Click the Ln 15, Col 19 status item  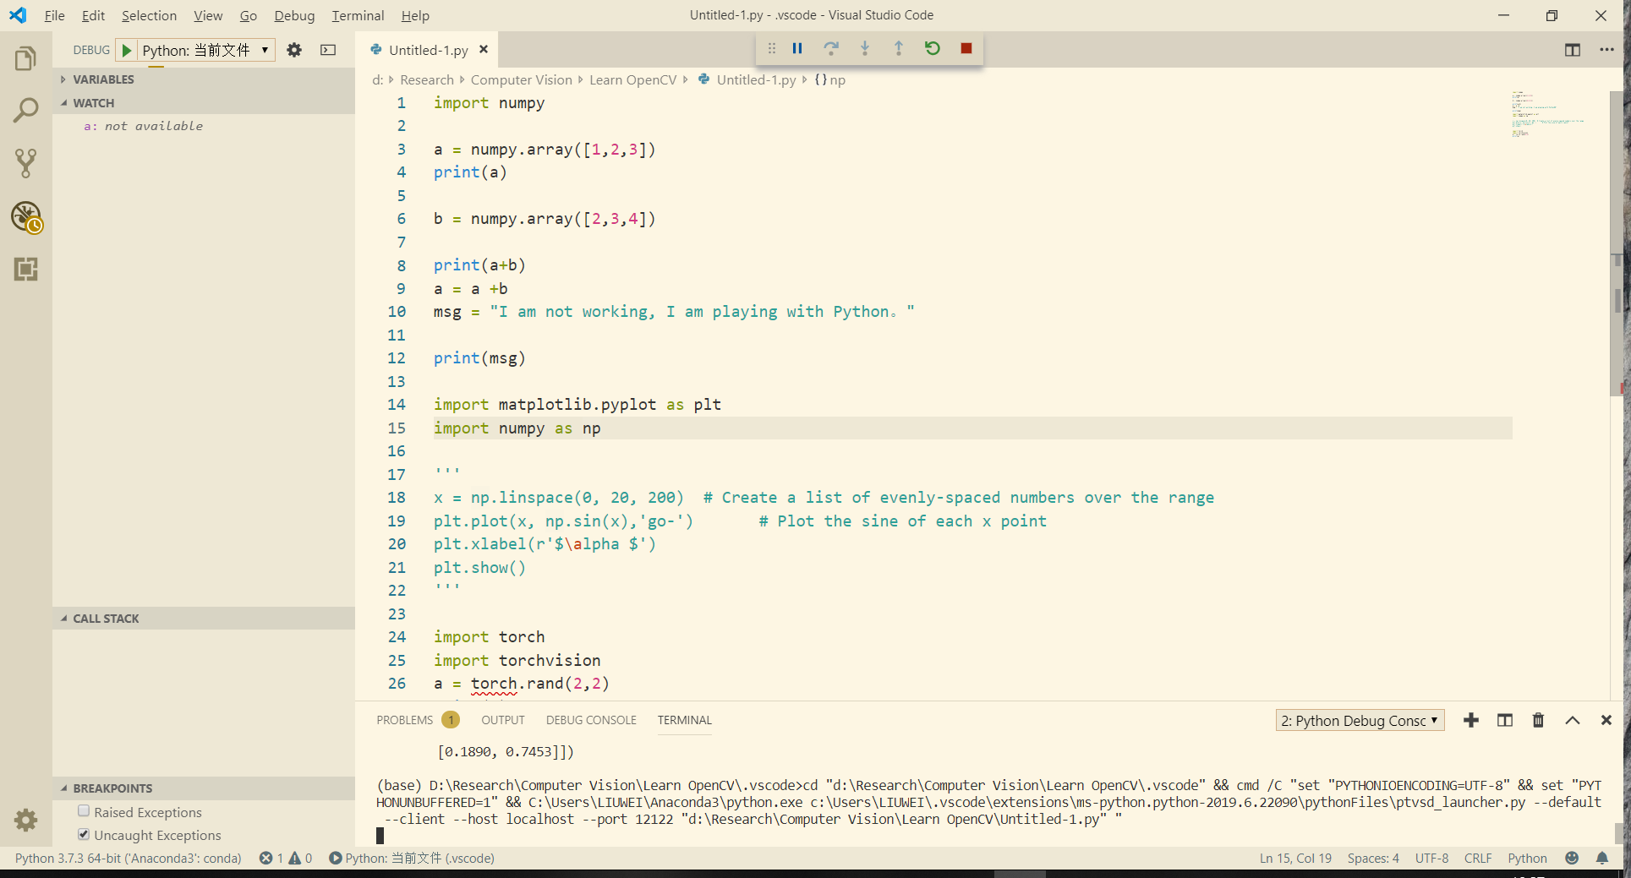pyautogui.click(x=1295, y=858)
